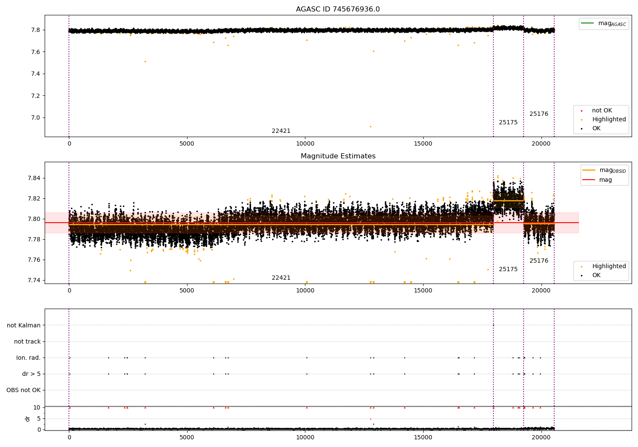Click y-tick 7.6 on the top plot
Screen dimensions: 638x447
point(36,52)
